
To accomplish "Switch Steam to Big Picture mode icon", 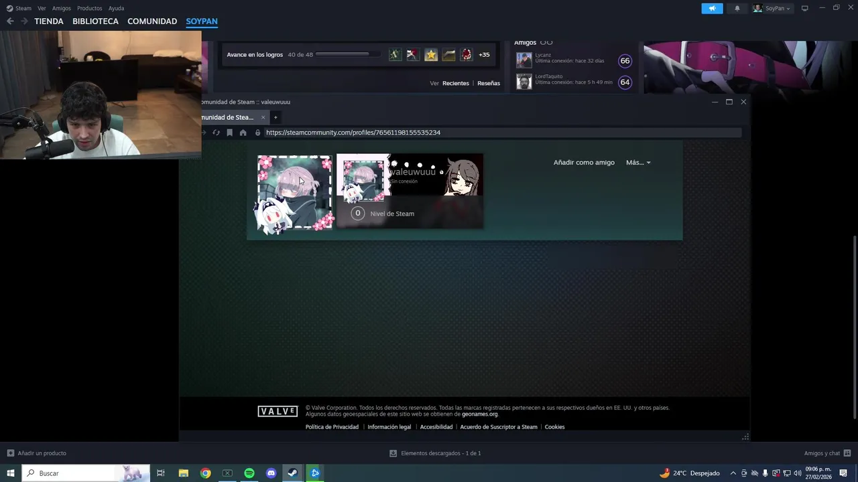I will click(805, 8).
